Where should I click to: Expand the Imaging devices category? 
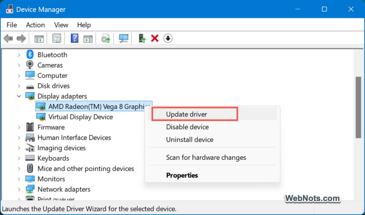(x=19, y=148)
